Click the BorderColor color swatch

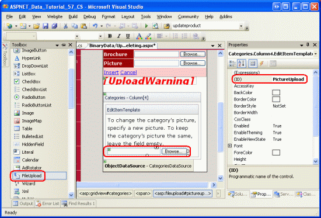pyautogui.click(x=276, y=99)
